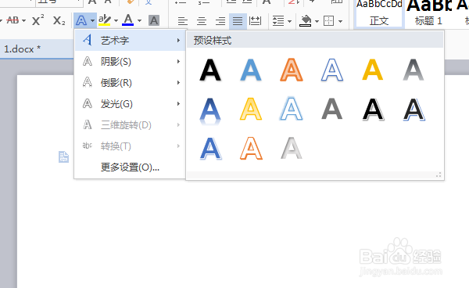Choose the black A with white shadow preset

point(373,110)
